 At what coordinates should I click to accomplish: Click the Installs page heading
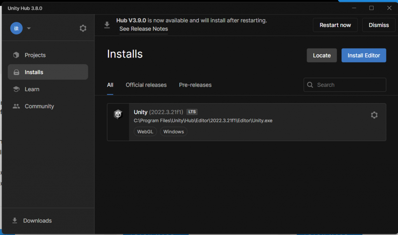(125, 54)
